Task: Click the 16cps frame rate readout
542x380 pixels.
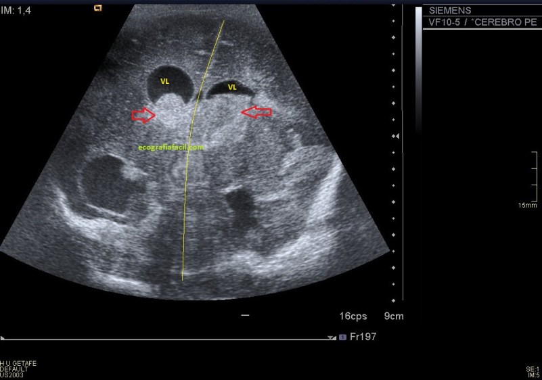Action: (x=353, y=316)
